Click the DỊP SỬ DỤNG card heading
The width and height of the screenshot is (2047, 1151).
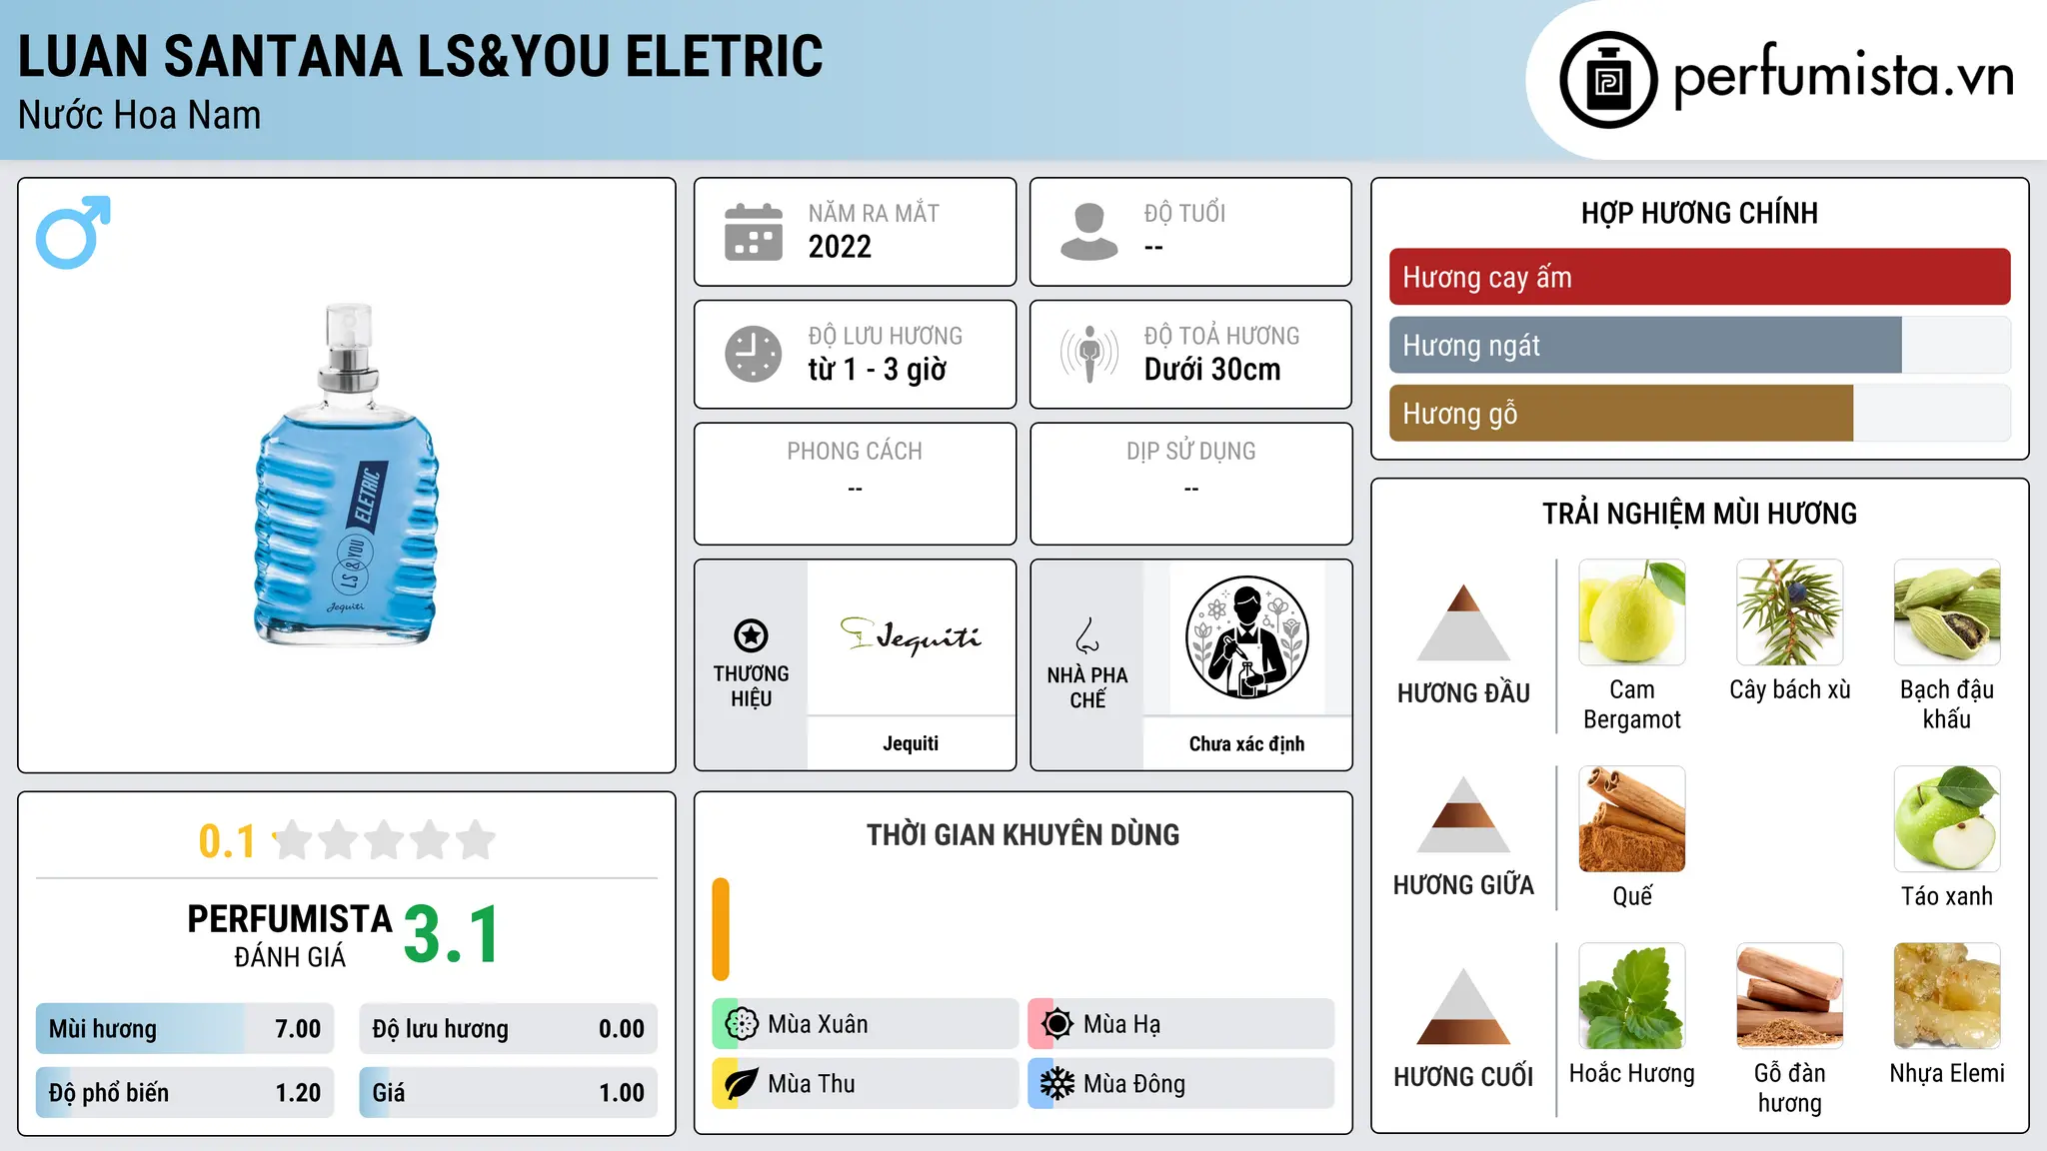click(1191, 452)
